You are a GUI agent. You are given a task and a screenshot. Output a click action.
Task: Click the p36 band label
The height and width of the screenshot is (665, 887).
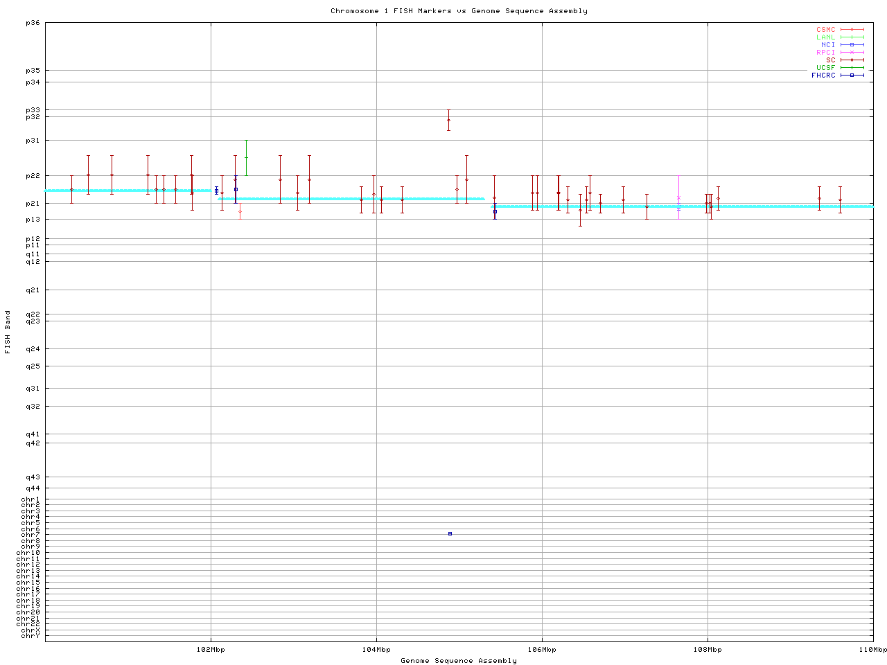pos(33,23)
